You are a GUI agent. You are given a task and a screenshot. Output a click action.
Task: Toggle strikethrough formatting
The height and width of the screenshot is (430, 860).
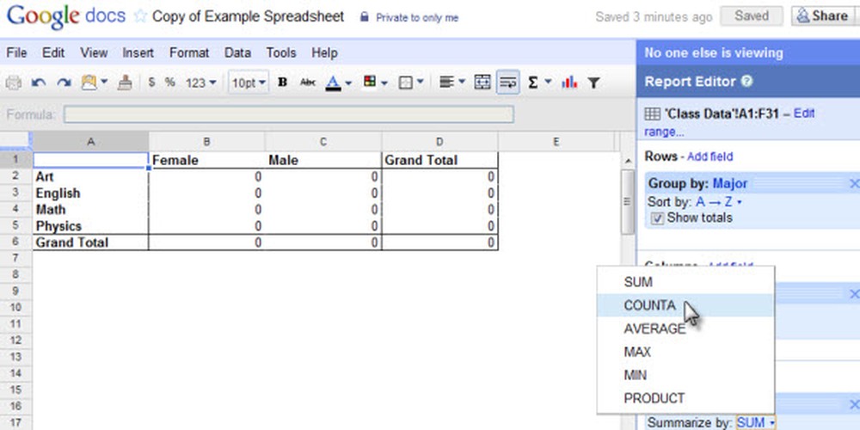coord(308,83)
